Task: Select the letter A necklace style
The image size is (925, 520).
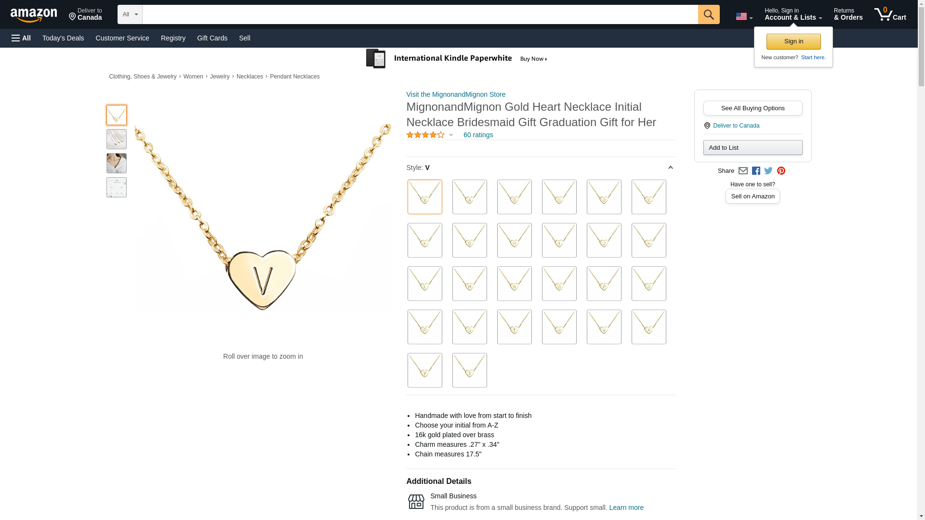Action: 469,197
